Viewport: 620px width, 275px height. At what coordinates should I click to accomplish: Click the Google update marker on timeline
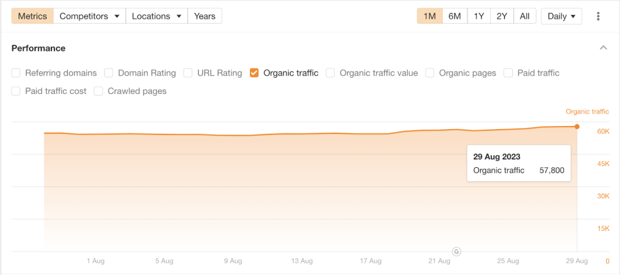(457, 251)
